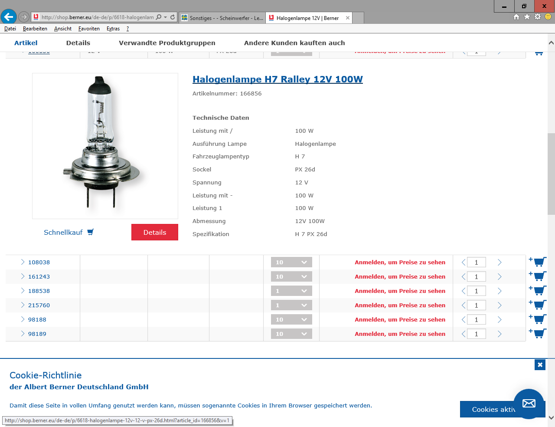
Task: Click the browser forward arrow button
Action: click(x=24, y=17)
